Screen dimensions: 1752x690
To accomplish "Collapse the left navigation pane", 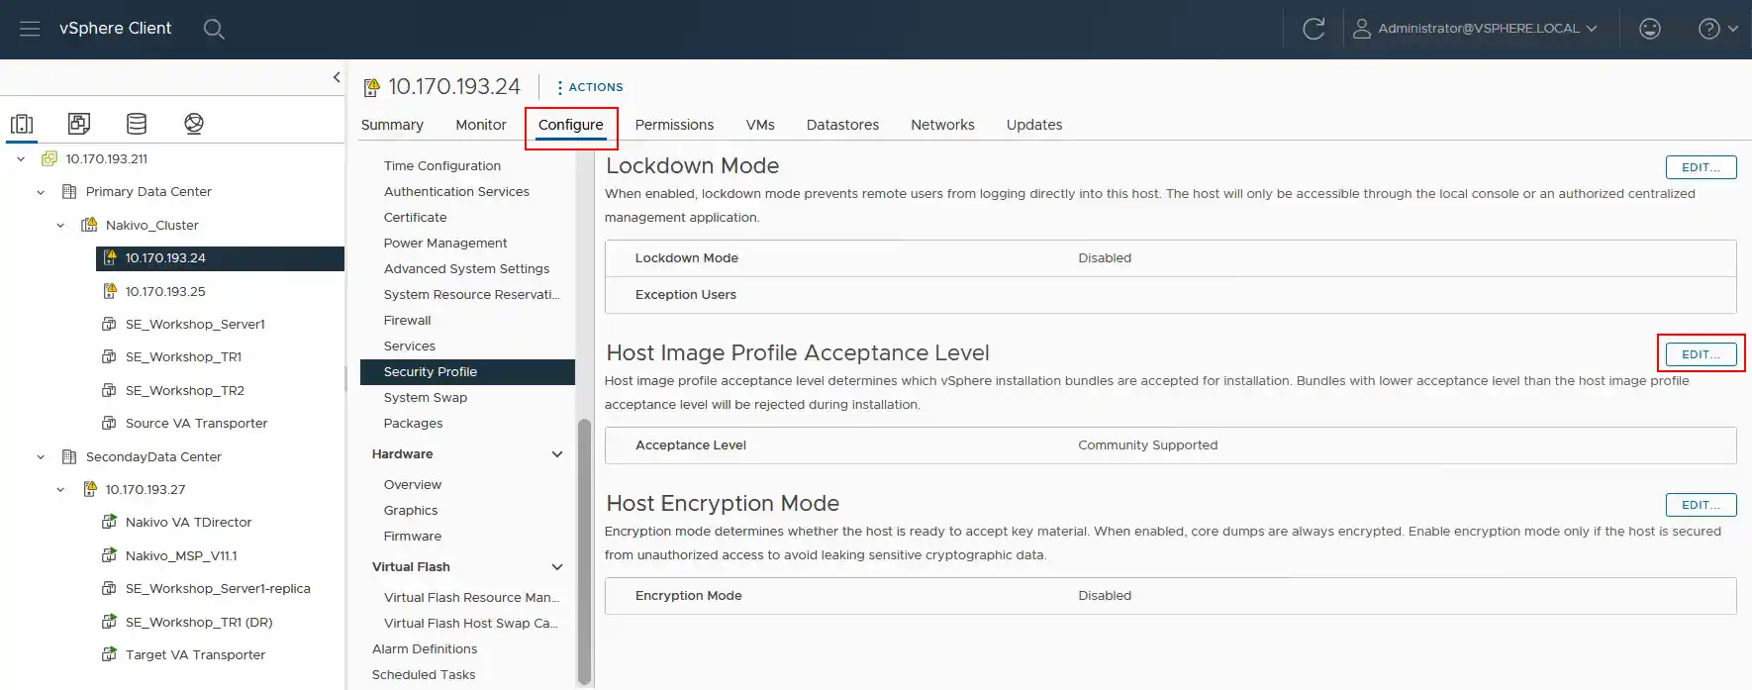I will pyautogui.click(x=337, y=77).
